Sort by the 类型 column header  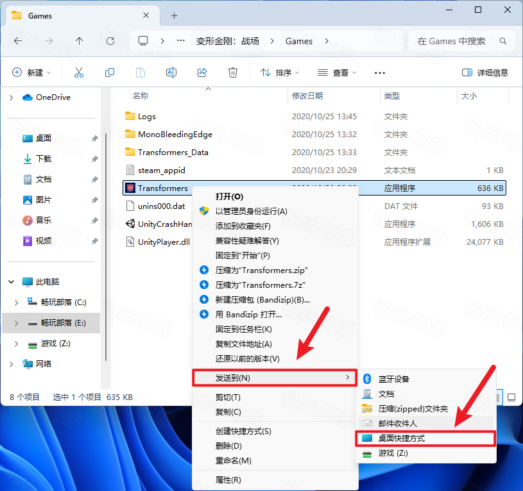[x=418, y=96]
